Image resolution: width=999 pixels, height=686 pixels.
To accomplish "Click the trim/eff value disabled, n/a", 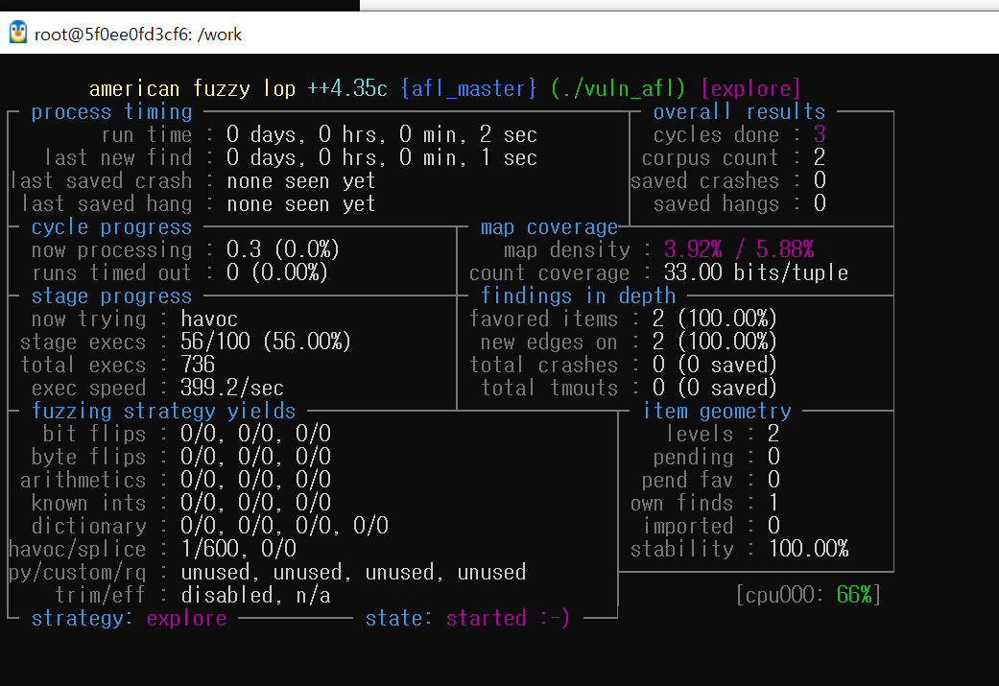I will coord(255,595).
